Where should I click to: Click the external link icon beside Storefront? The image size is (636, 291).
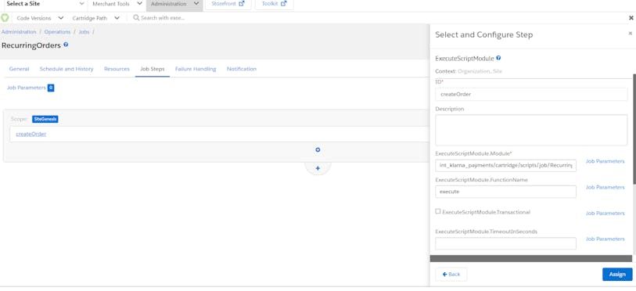pyautogui.click(x=242, y=4)
